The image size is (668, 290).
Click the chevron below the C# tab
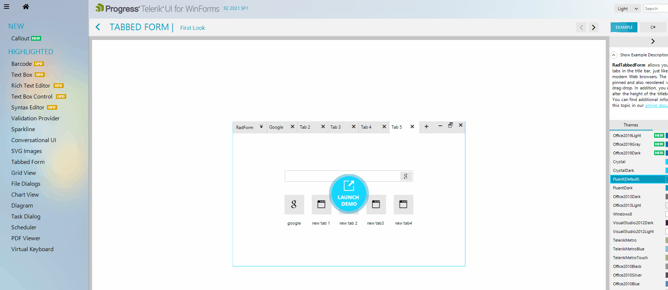(x=653, y=41)
